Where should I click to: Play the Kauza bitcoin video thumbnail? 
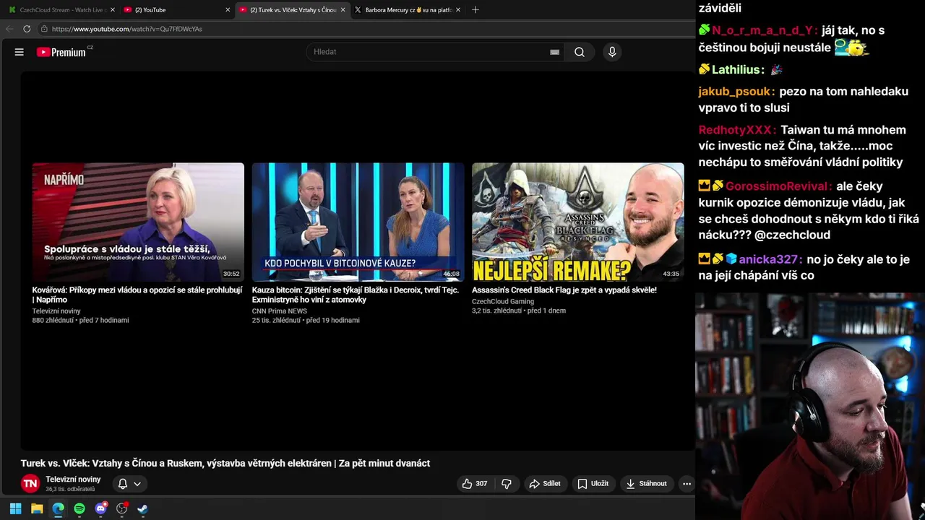[x=358, y=222]
